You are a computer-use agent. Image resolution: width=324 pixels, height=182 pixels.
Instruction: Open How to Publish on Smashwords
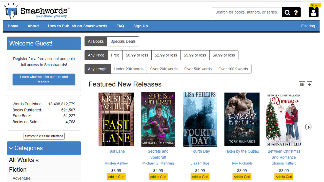point(77,26)
